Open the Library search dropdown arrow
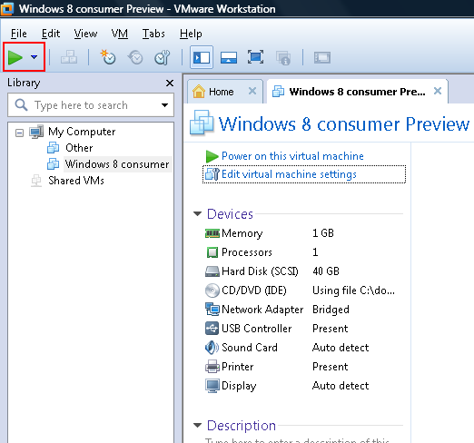This screenshot has height=443, width=474. click(164, 105)
